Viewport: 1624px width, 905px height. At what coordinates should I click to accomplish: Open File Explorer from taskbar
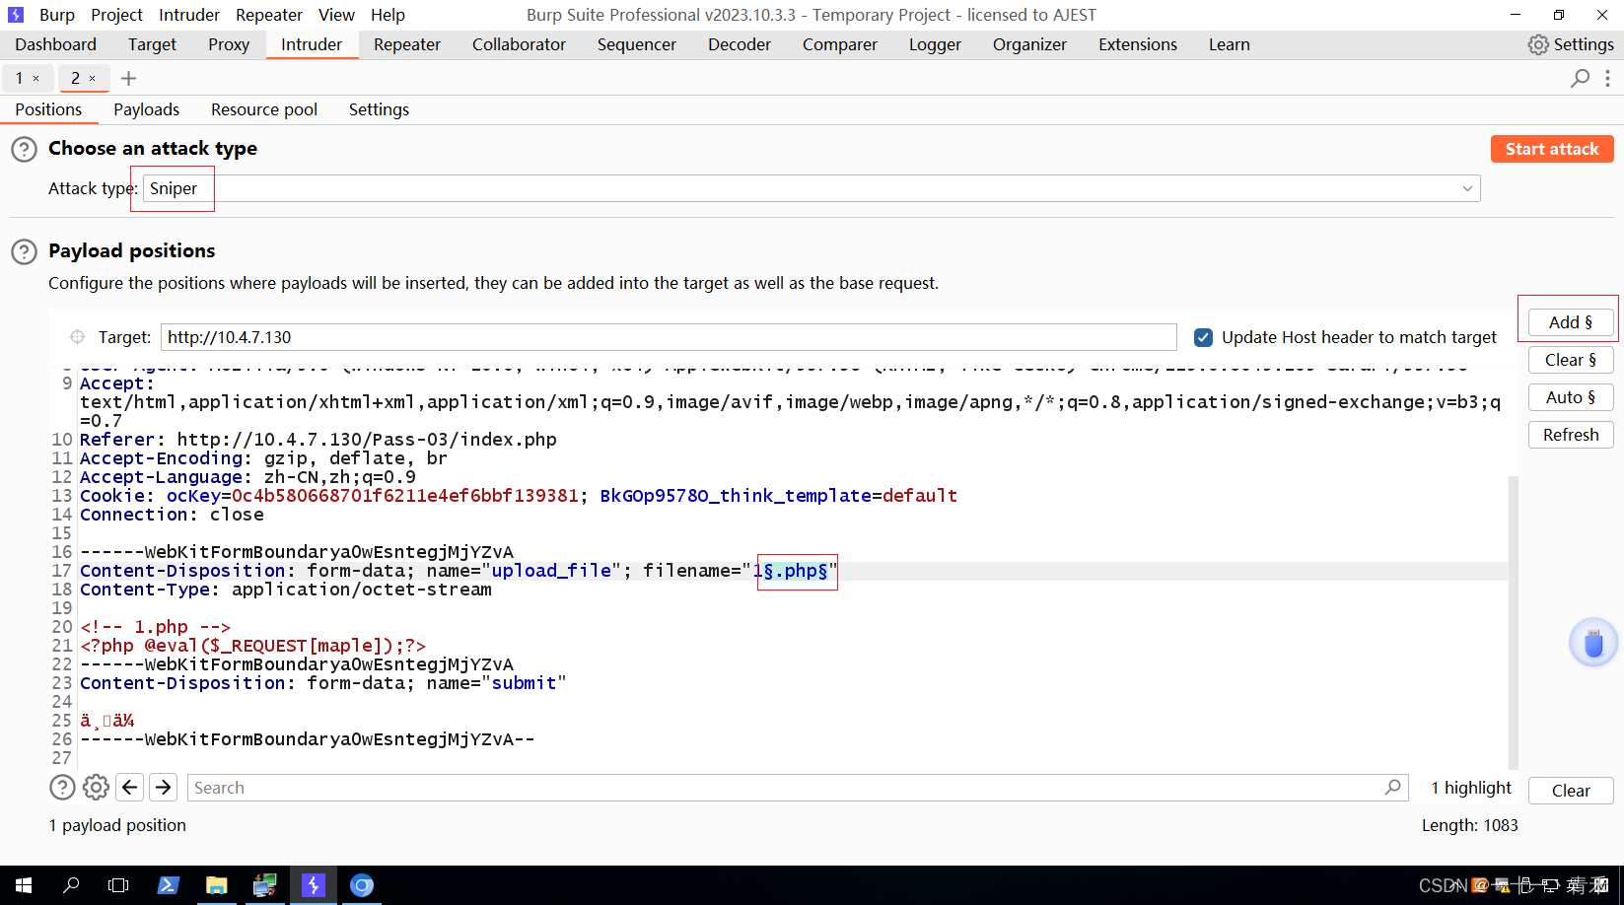click(x=216, y=885)
